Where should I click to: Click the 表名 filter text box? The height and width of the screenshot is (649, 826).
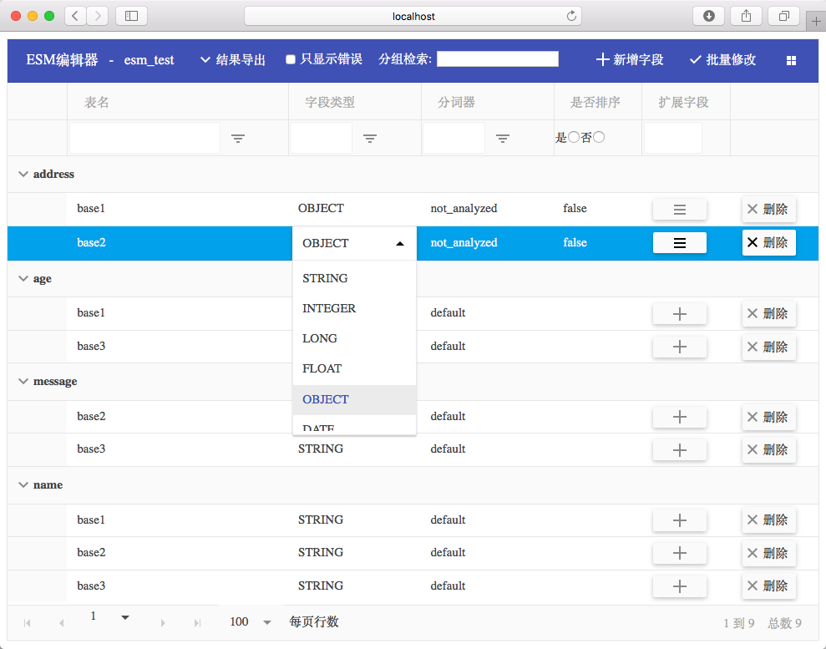pos(144,138)
